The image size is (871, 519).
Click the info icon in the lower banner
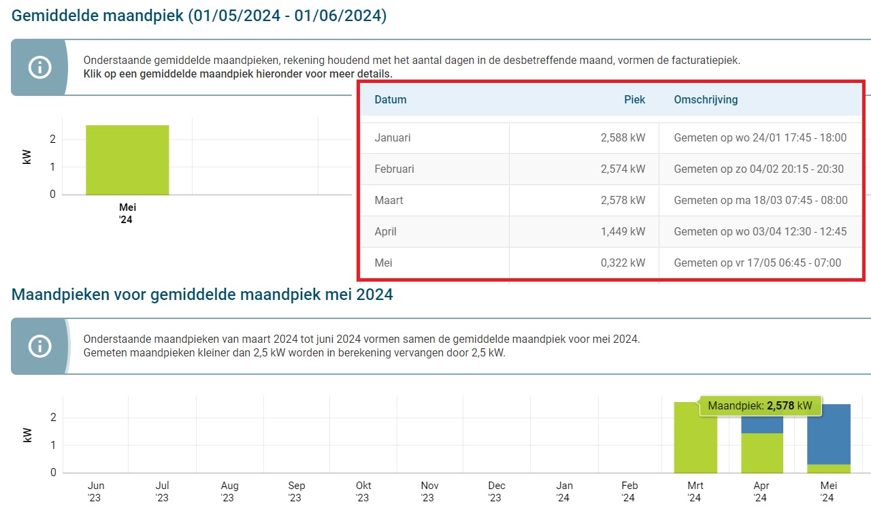(39, 346)
